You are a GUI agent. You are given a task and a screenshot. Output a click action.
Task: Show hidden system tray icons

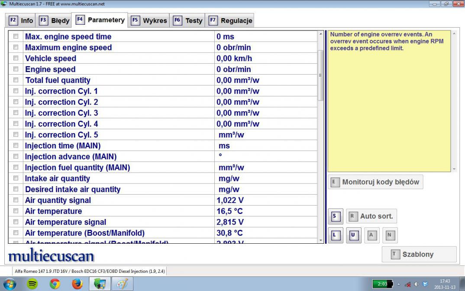(x=399, y=284)
